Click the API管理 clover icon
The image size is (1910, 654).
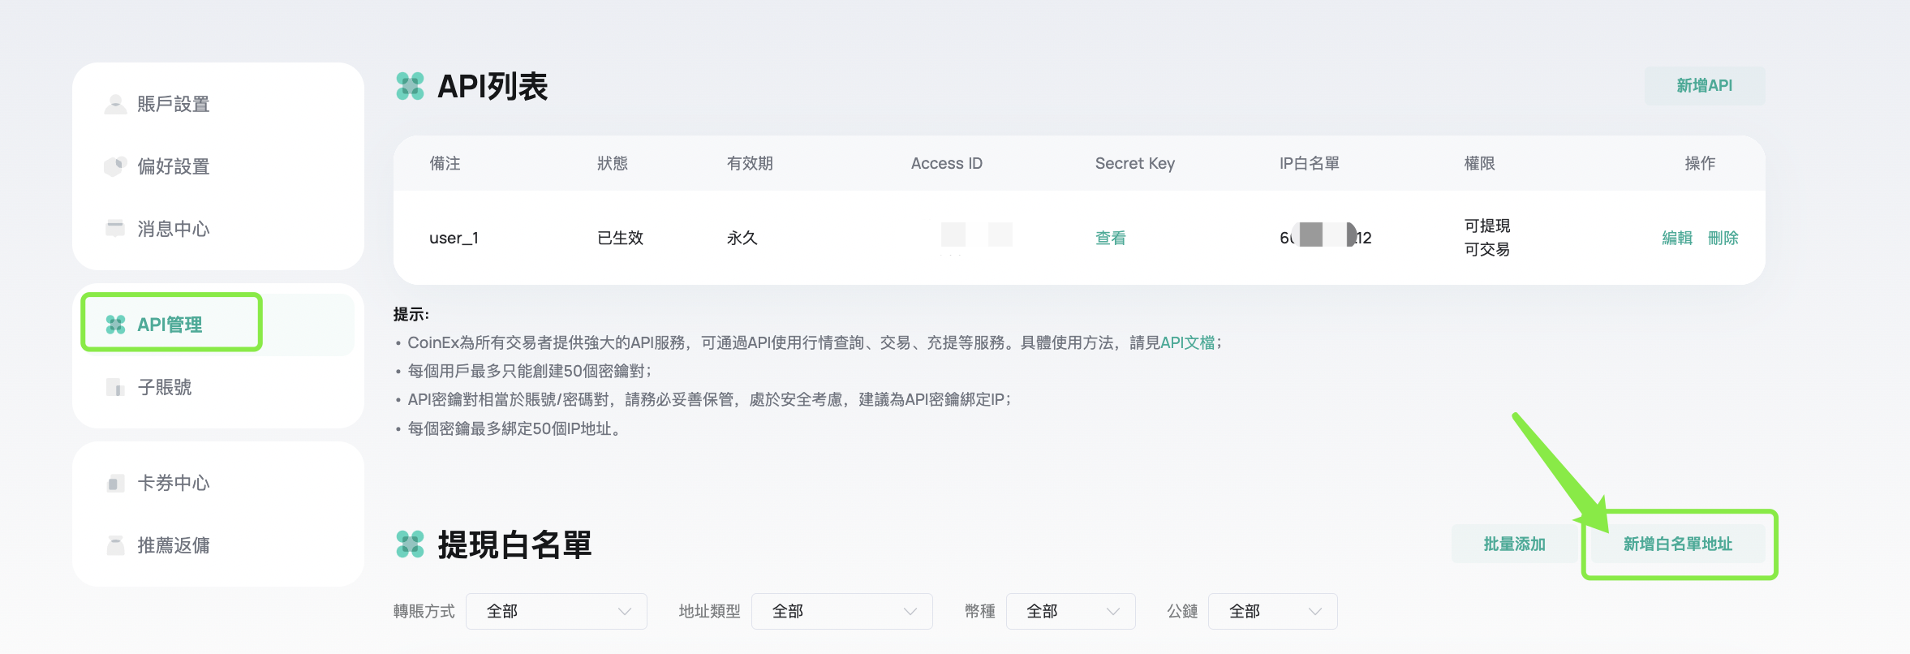(x=116, y=325)
